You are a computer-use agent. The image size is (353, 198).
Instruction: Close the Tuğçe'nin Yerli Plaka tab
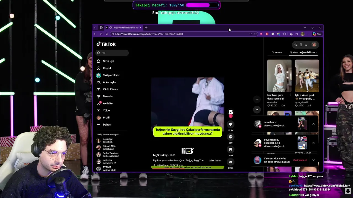coord(140,28)
